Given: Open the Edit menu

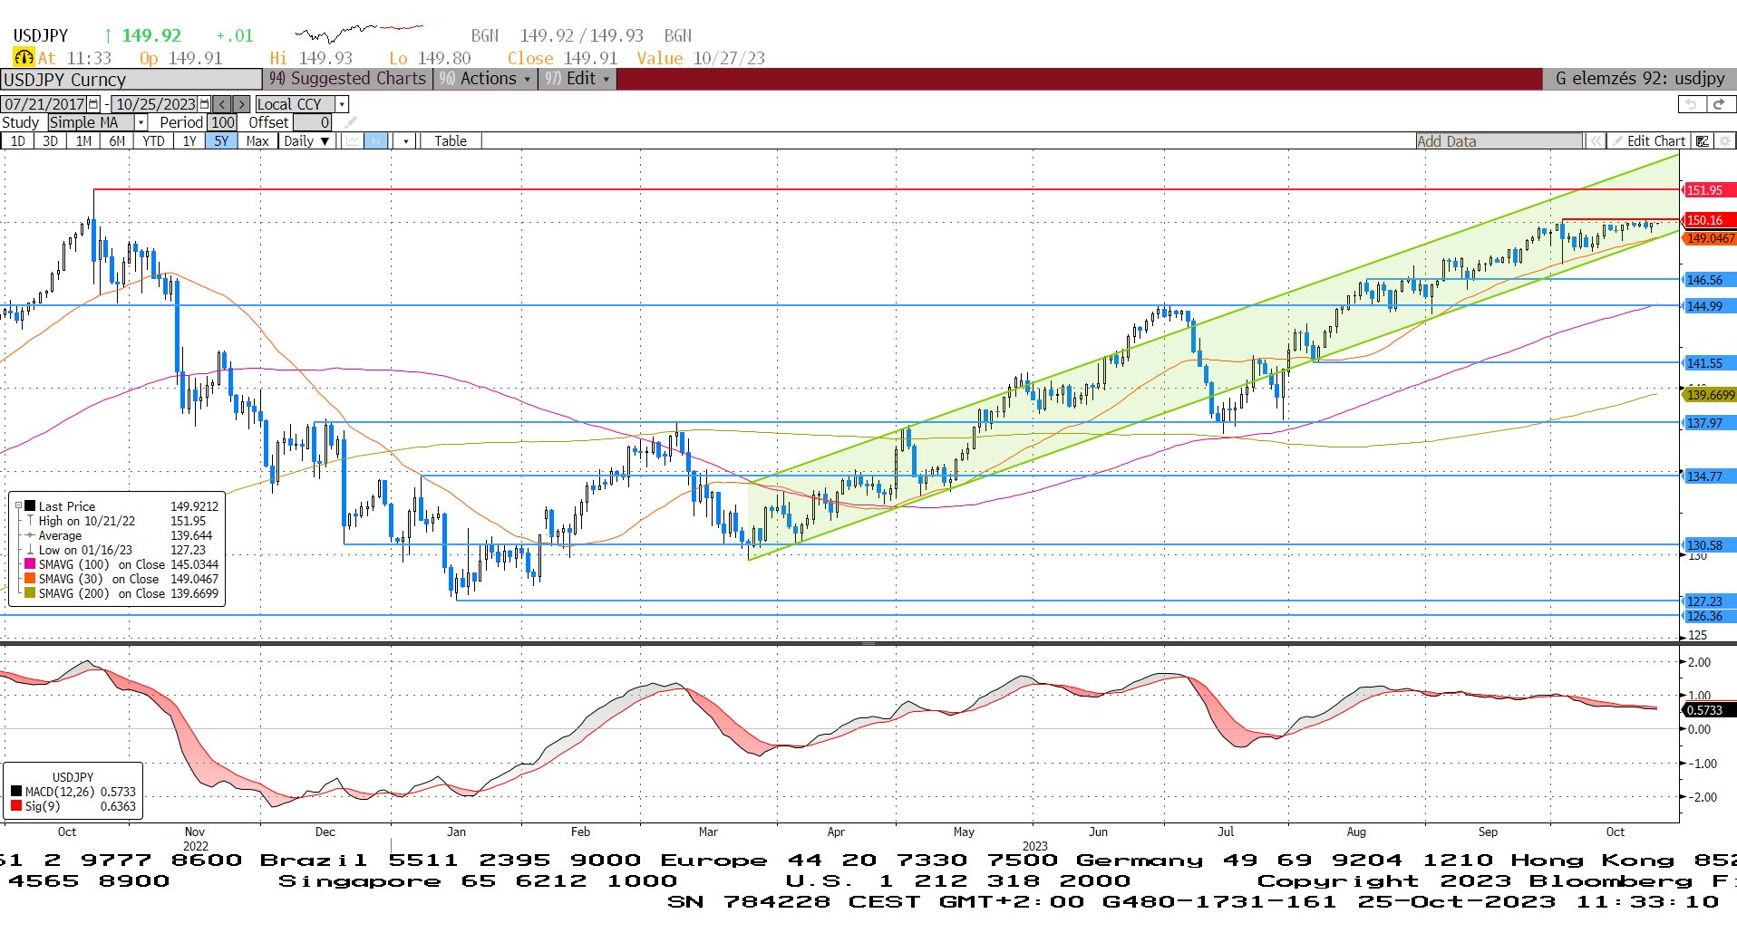Looking at the screenshot, I should tap(577, 79).
